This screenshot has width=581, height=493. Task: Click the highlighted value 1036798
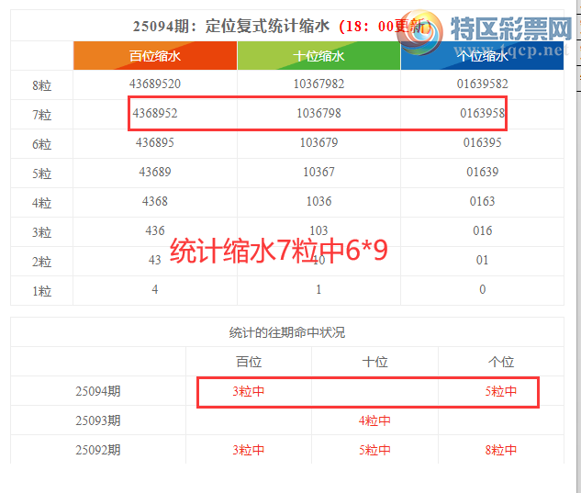(x=318, y=115)
